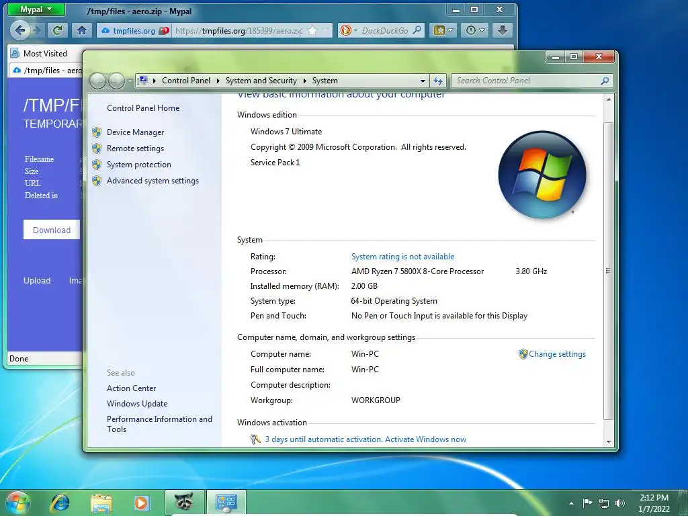Click System and Security breadcrumb
This screenshot has height=516, width=688.
(x=261, y=81)
